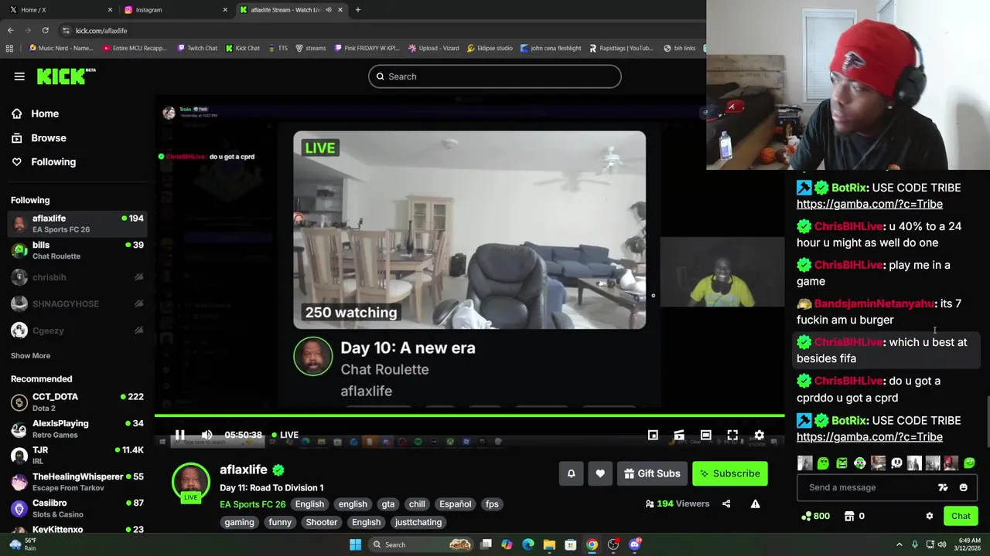Open the Kick Chat bookmark
This screenshot has height=556, width=990.
click(243, 48)
